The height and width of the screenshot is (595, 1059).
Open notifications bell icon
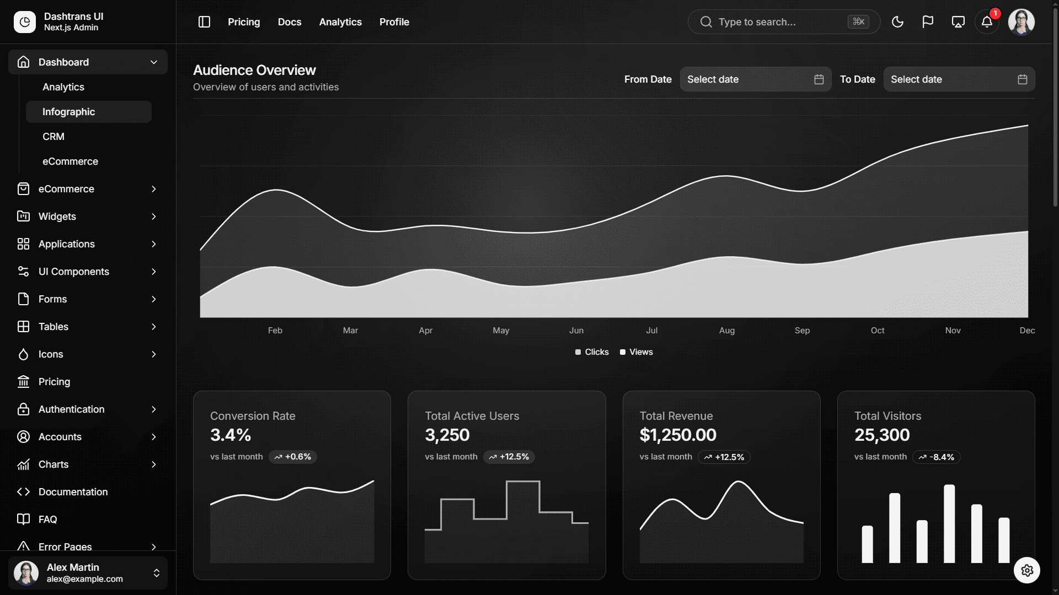click(987, 22)
